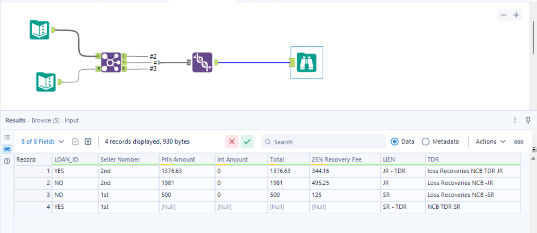Toggle the pin on the Results pane
The height and width of the screenshot is (233, 537).
tap(528, 120)
